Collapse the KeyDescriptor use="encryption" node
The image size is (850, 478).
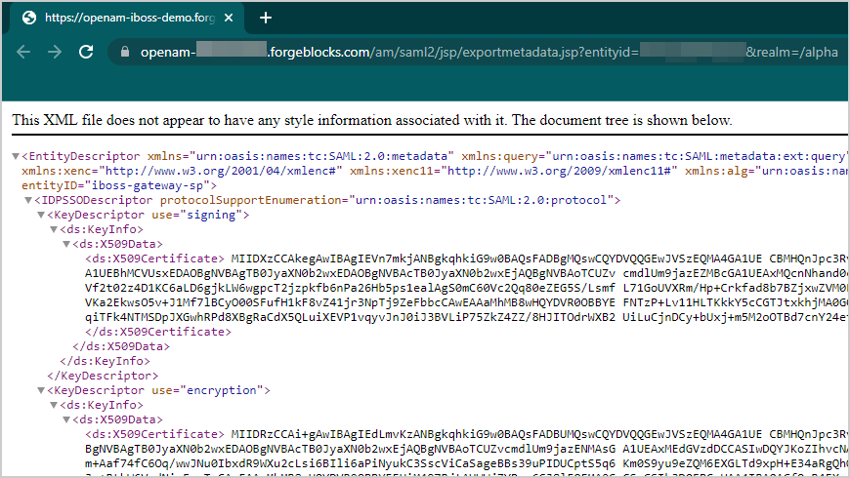(41, 390)
